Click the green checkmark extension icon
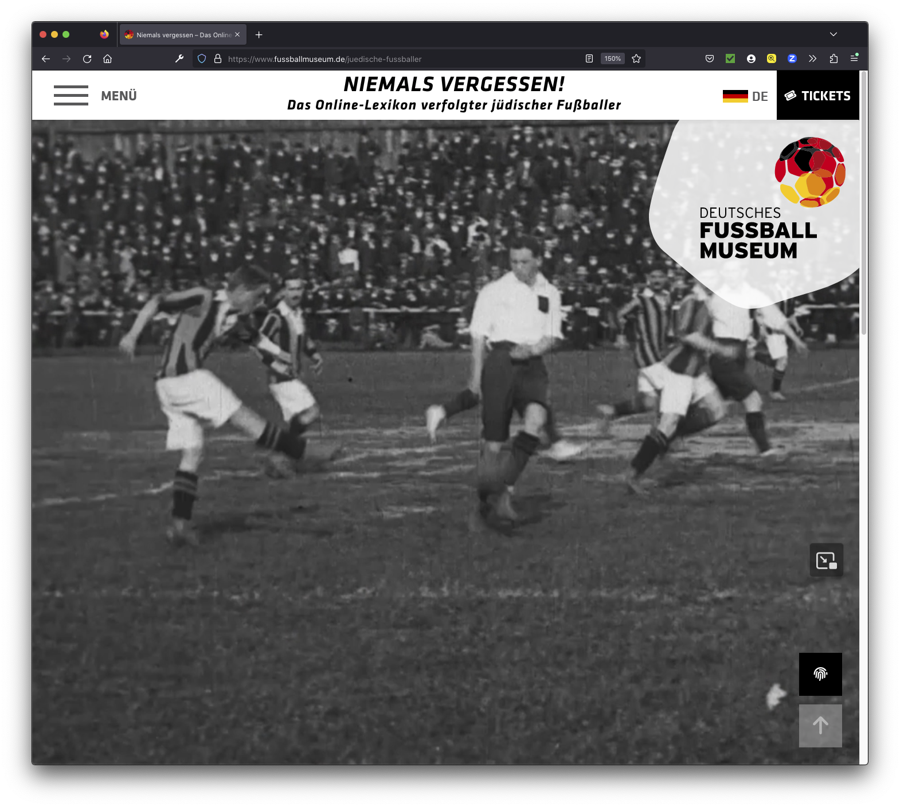The width and height of the screenshot is (900, 807). [x=730, y=58]
